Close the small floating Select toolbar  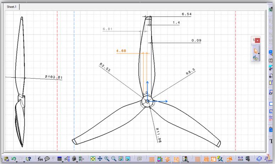coord(258,40)
